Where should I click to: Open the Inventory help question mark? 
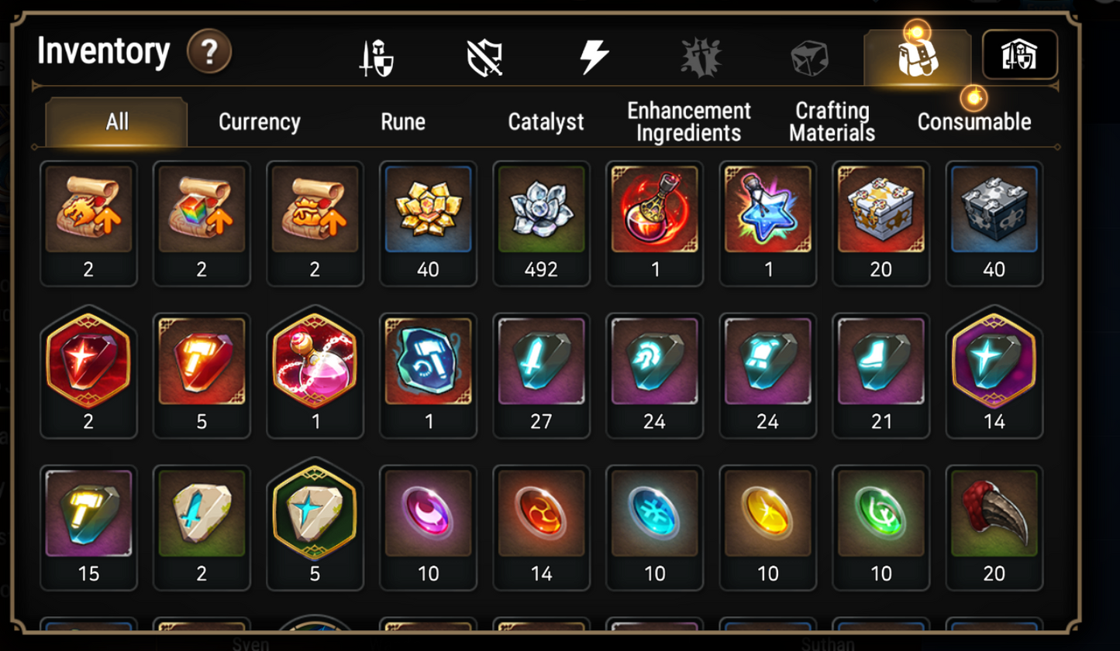tap(209, 52)
